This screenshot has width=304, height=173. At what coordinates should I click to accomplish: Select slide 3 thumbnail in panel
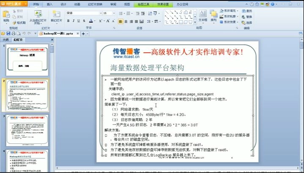[27, 130]
